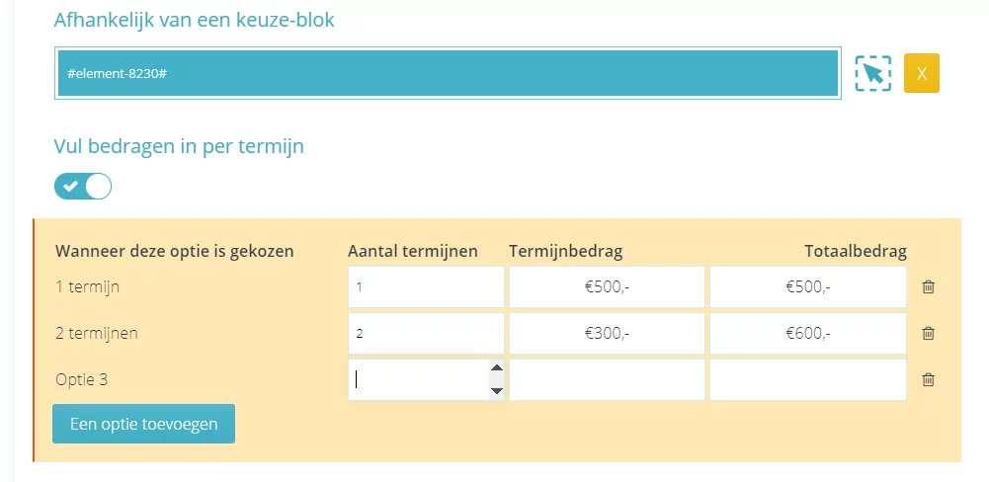Focus Aantal termijnen field for Optie 3

tap(419, 380)
